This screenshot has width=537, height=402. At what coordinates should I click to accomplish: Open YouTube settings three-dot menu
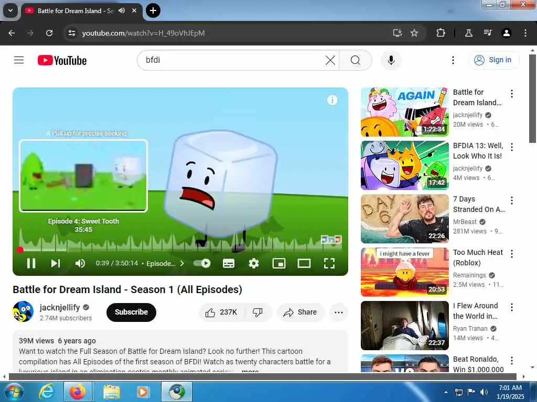453,60
